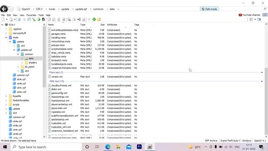Select the gameconfig.xml file

[59, 93]
